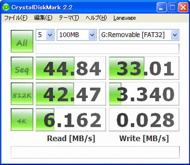Open the Language menu
The width and height of the screenshot is (190, 165).
click(125, 18)
